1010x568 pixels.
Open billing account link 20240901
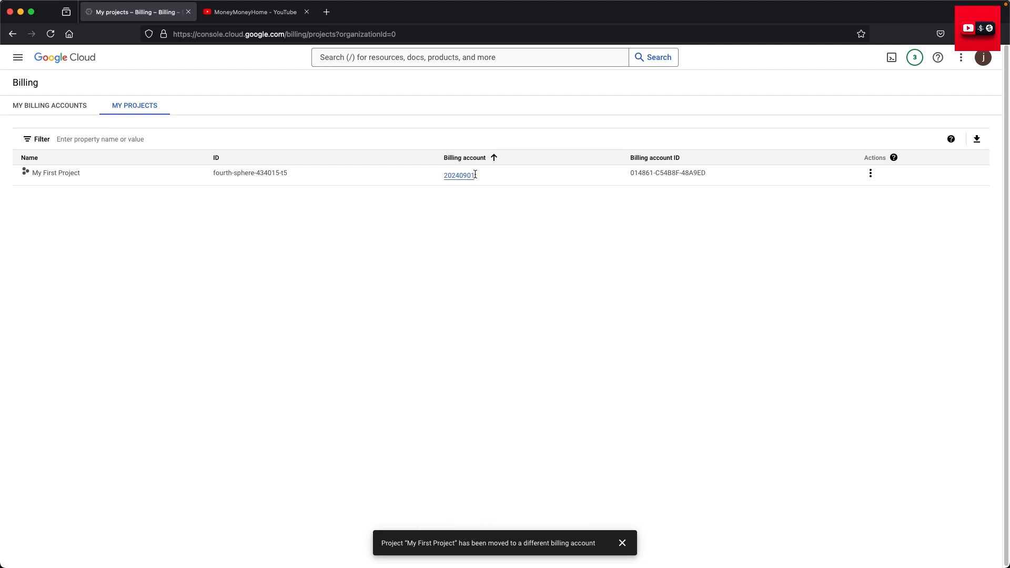459,175
